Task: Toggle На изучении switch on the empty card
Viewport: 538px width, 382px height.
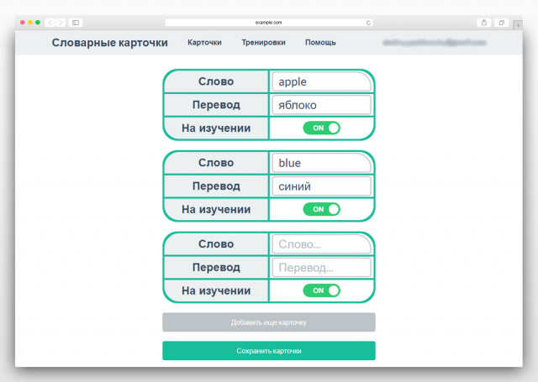Action: (321, 290)
